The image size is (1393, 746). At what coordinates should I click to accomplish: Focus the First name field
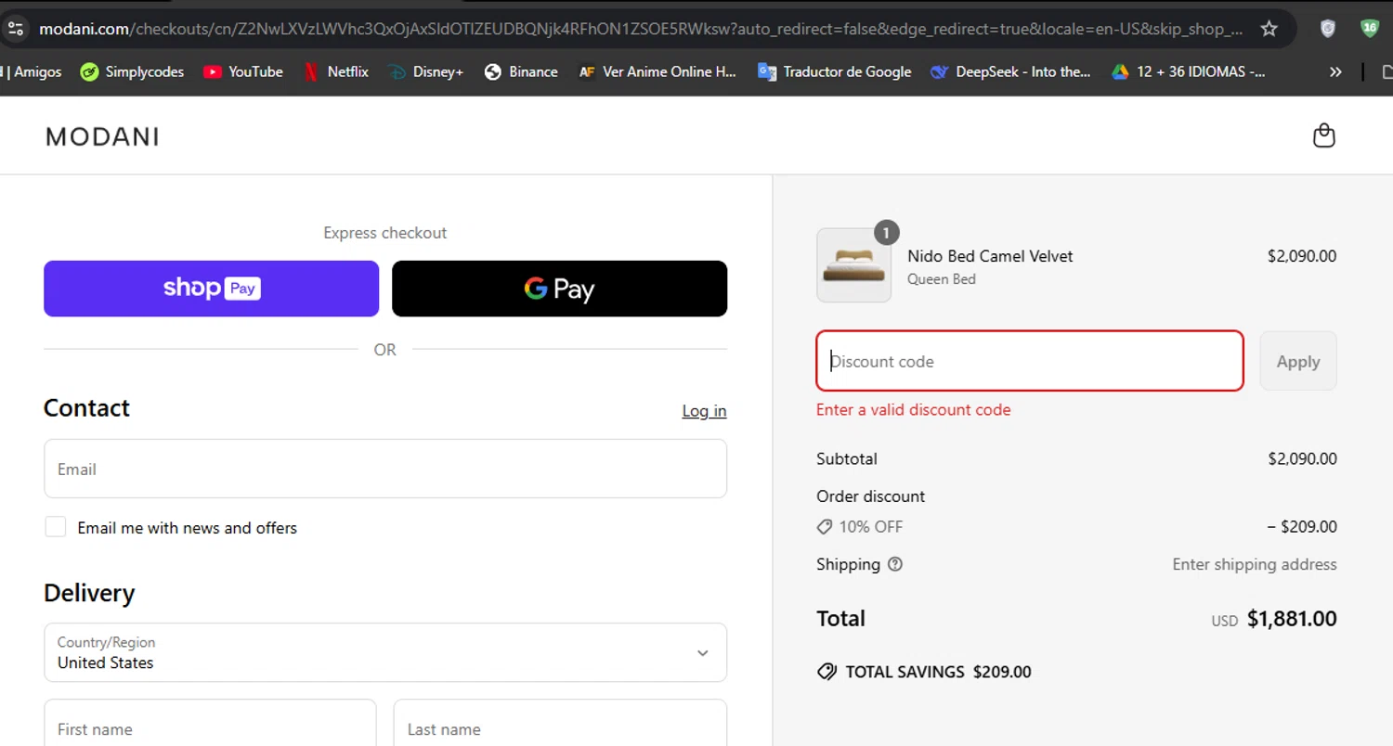(x=210, y=724)
